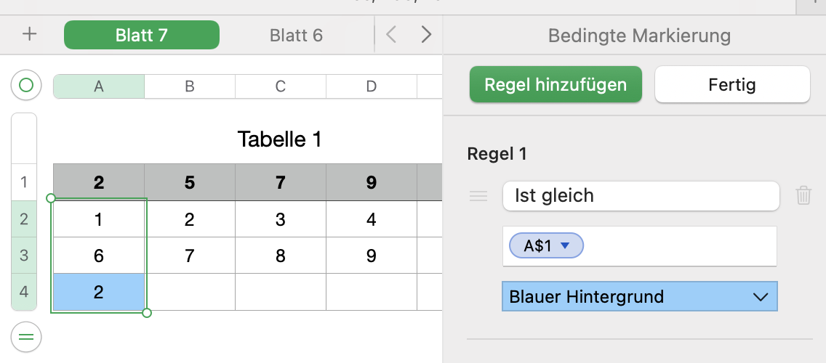Screen dimensions: 826x363
Task: Go to next sheet with right arrow
Action: [x=427, y=34]
